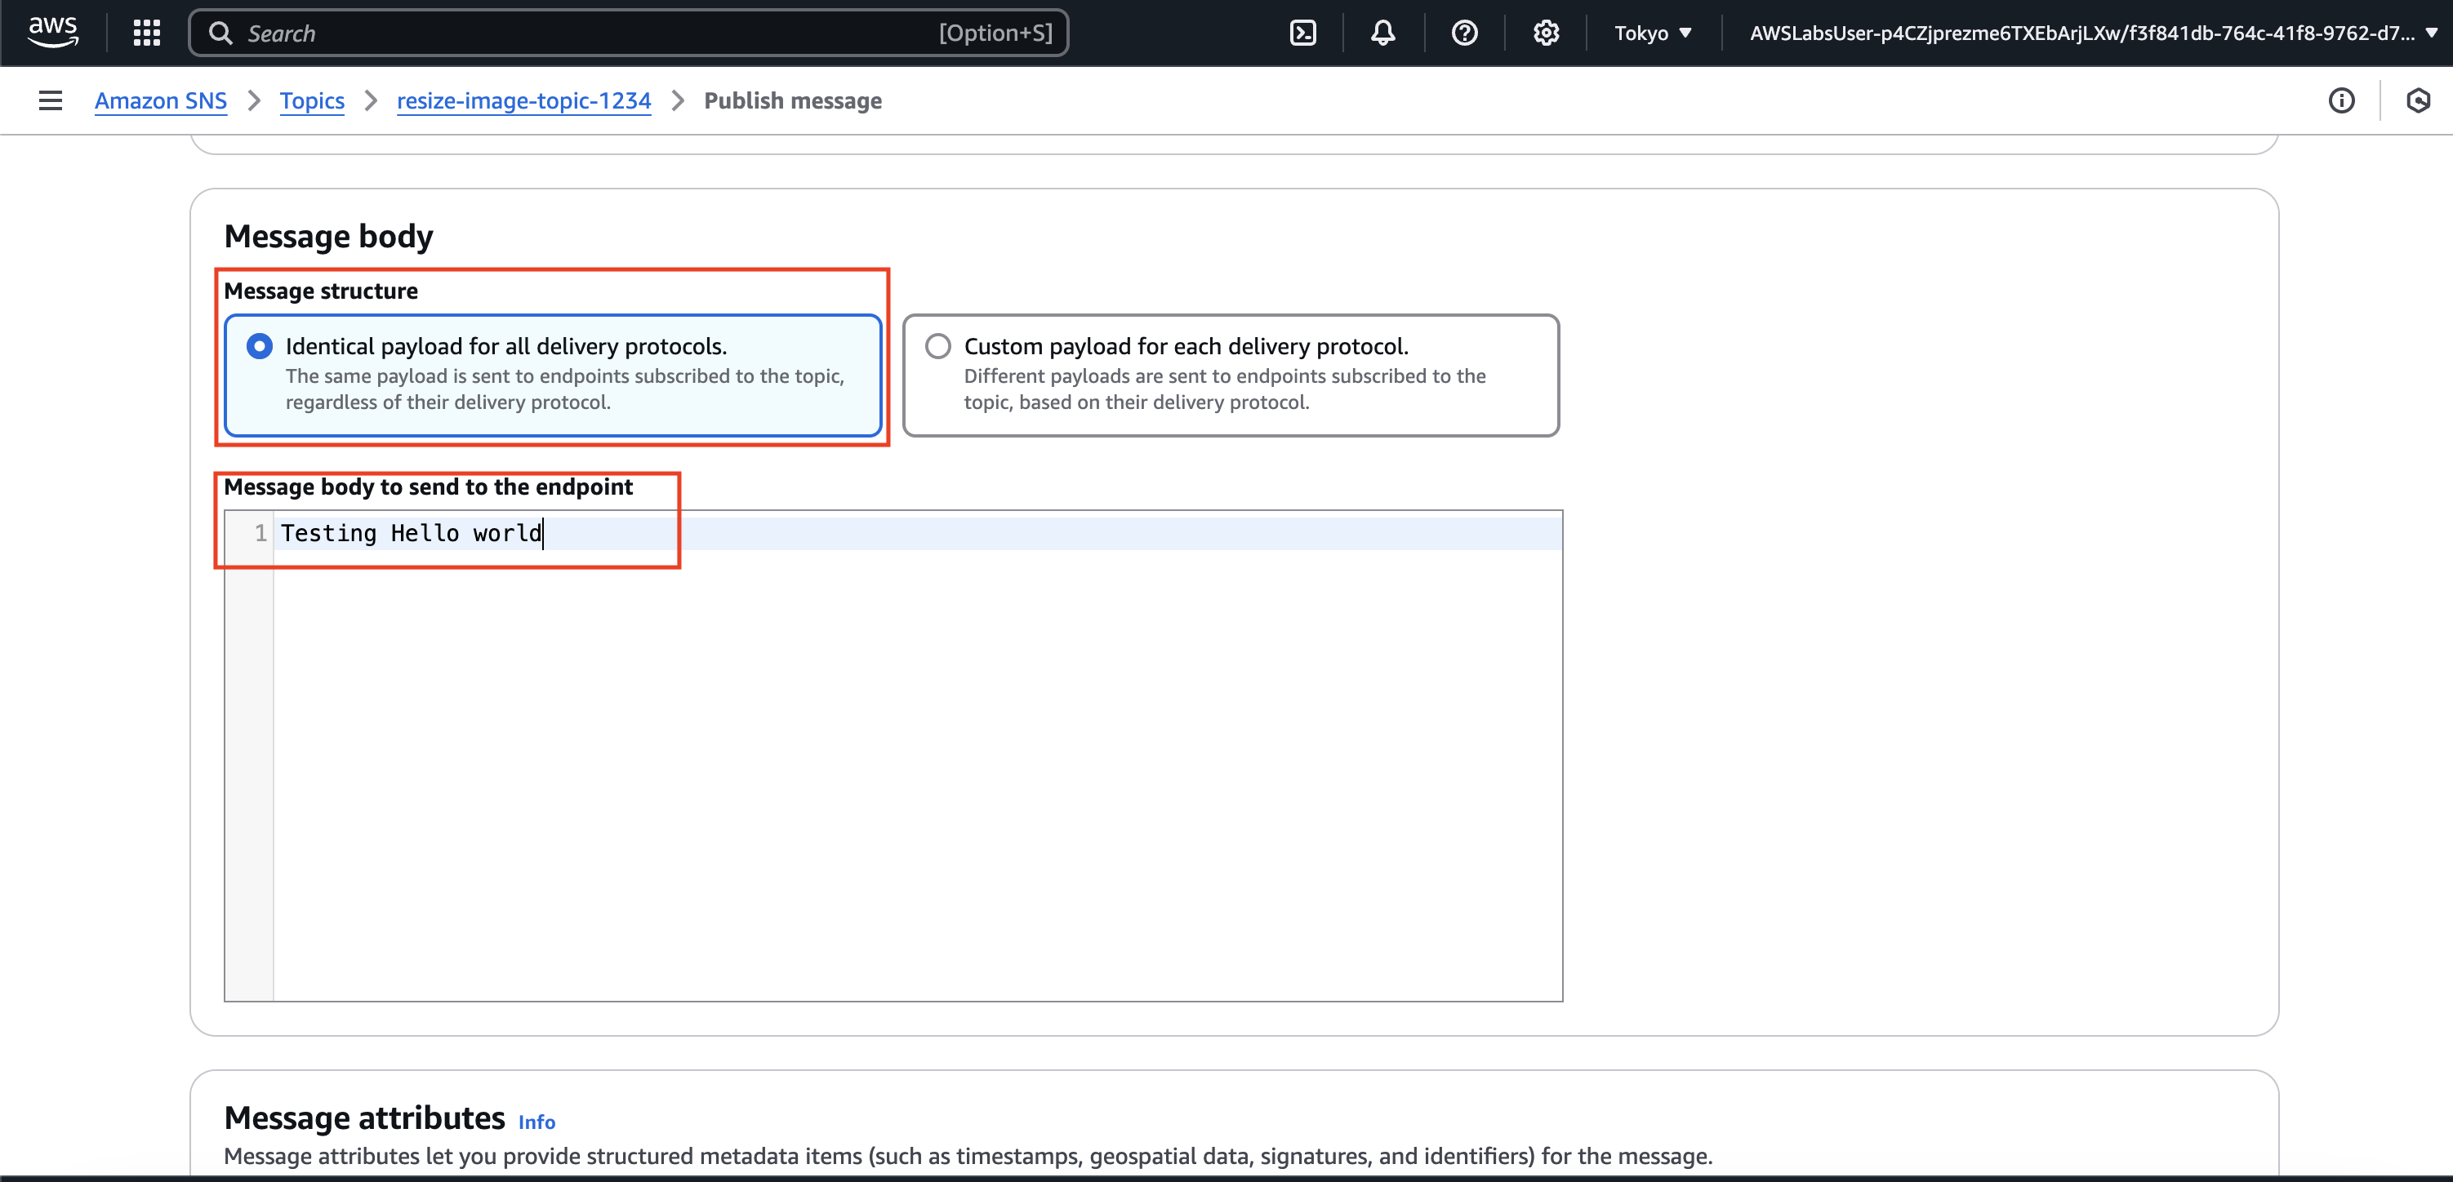Screen dimensions: 2453x1182
Task: Open the info panel circle icon
Action: pos(2340,101)
